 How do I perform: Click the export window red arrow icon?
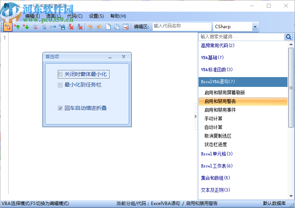(x=126, y=27)
